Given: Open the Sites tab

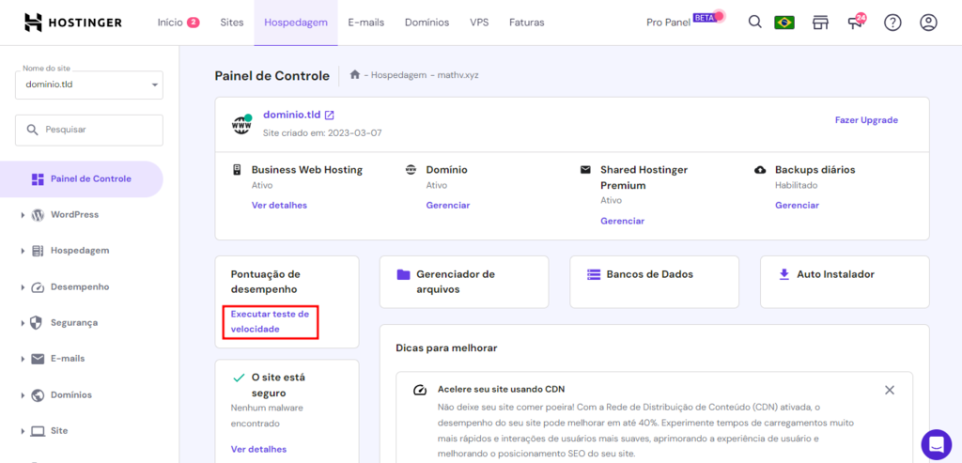Looking at the screenshot, I should pyautogui.click(x=232, y=23).
